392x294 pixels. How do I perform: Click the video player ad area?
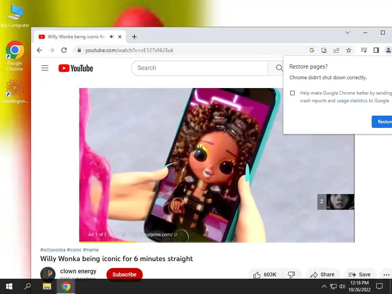[x=217, y=165]
